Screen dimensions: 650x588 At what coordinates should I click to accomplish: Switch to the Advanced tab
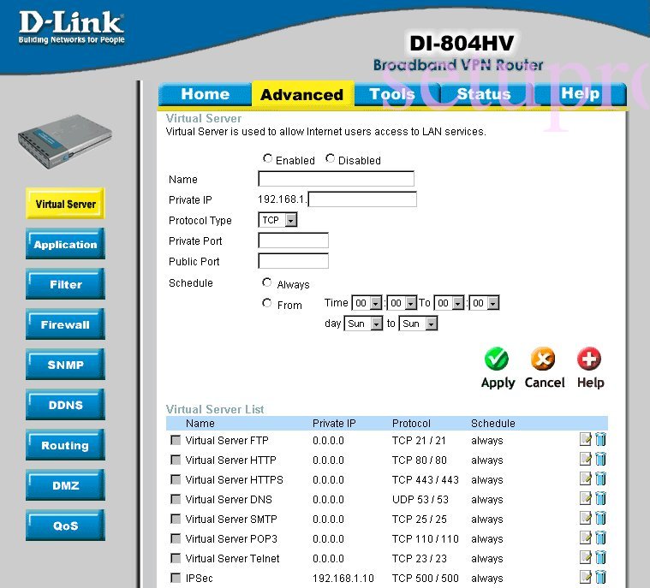pyautogui.click(x=302, y=94)
